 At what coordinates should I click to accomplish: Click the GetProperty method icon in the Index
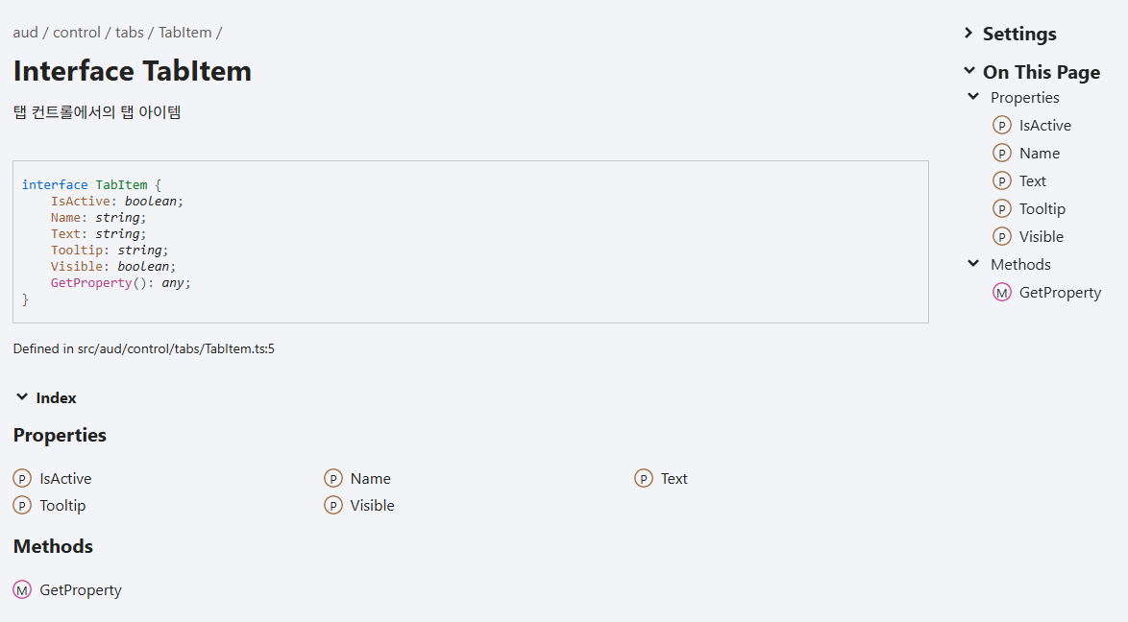[22, 589]
